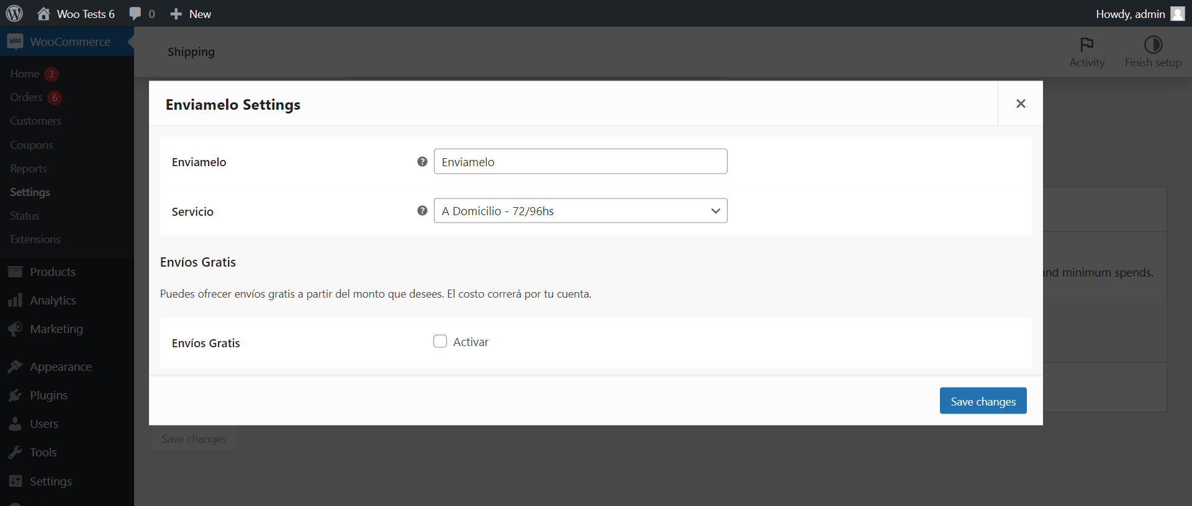Open WooCommerce Extensions menu item
The image size is (1192, 506).
coord(35,239)
